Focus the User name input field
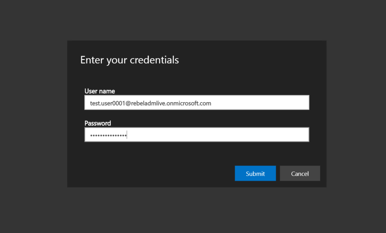Image resolution: width=386 pixels, height=233 pixels. (197, 103)
